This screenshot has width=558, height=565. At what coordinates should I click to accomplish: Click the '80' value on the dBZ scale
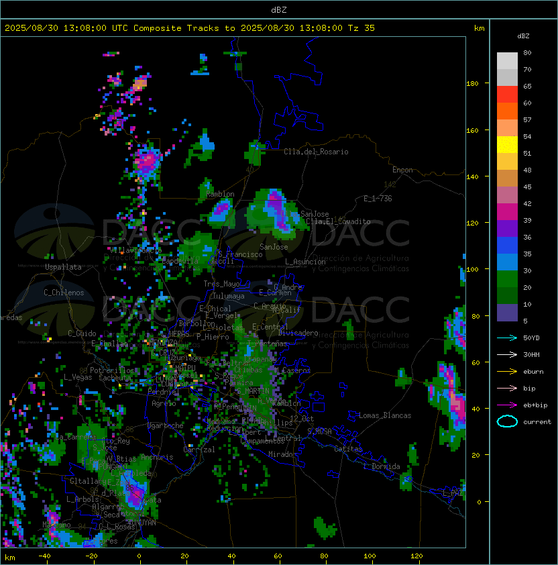click(527, 52)
